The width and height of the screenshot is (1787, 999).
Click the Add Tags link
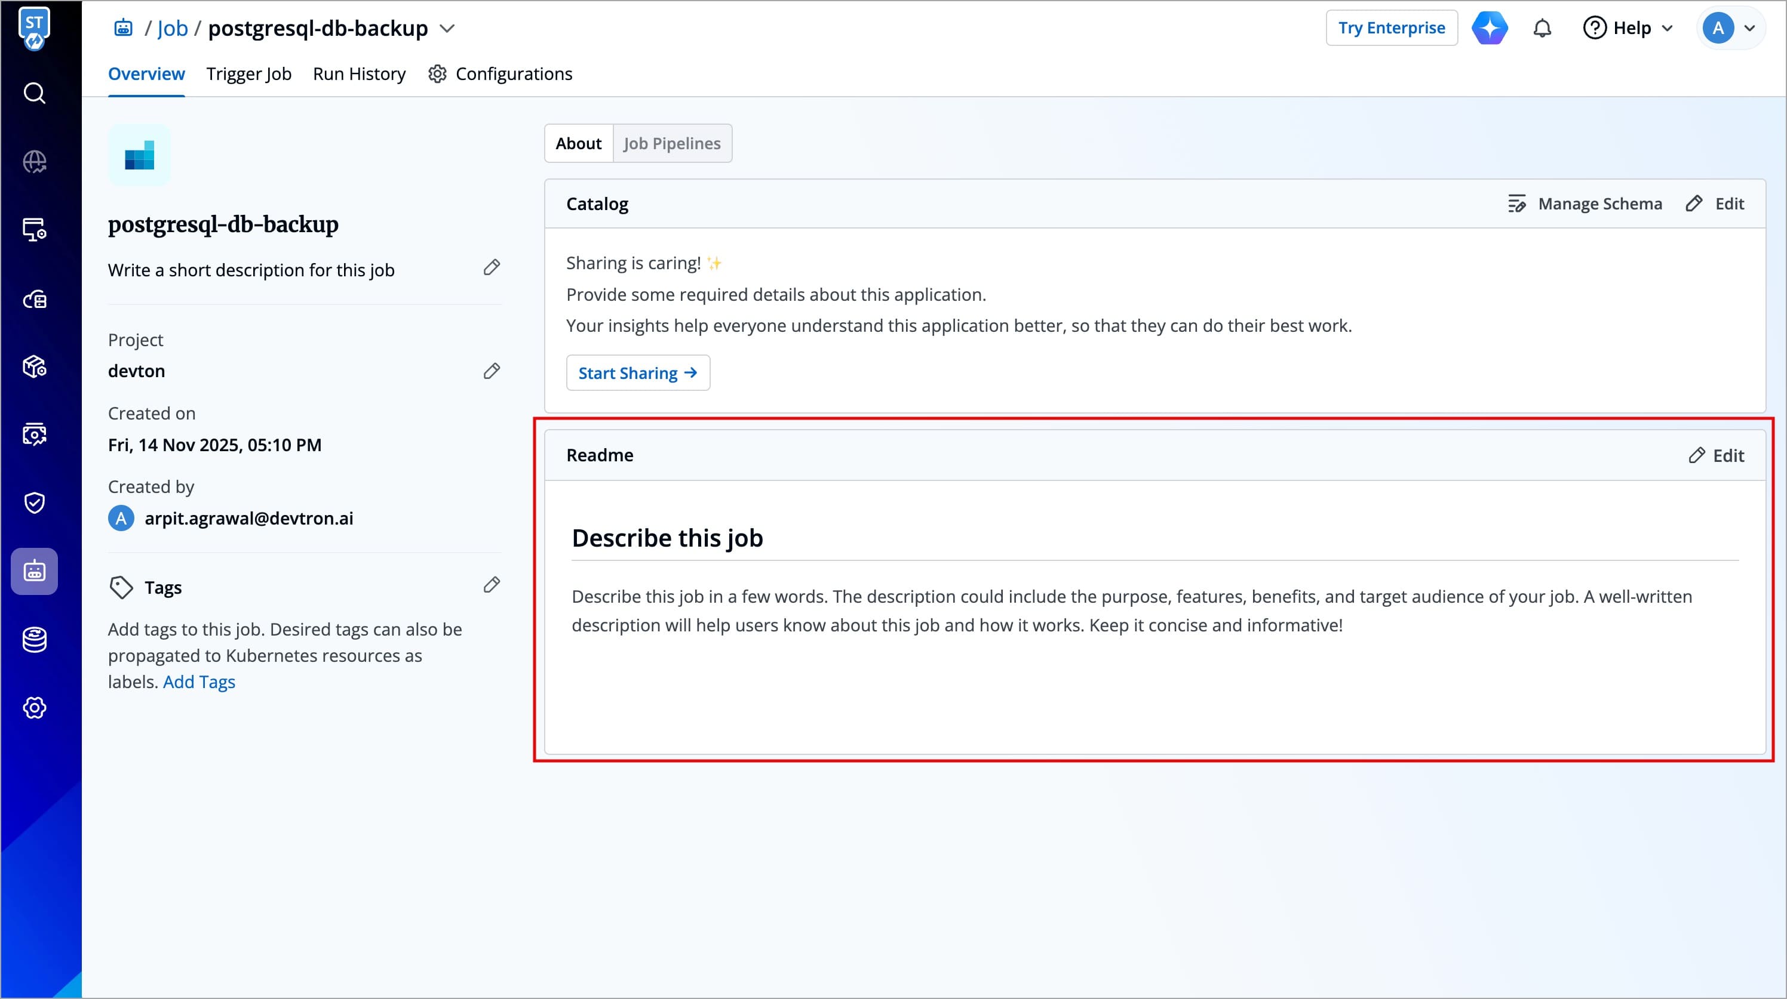pos(199,682)
